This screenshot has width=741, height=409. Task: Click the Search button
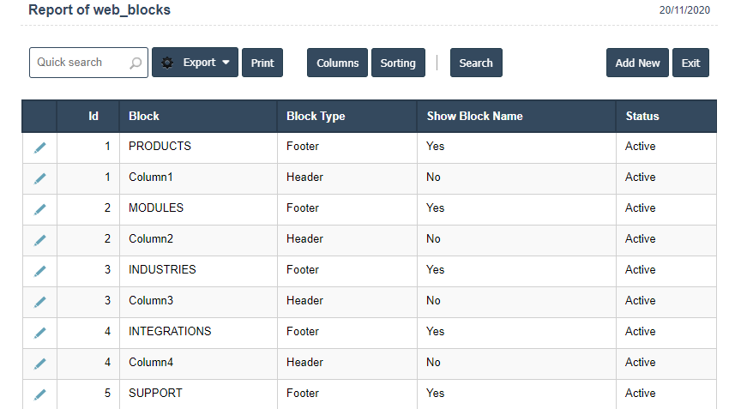click(x=476, y=63)
